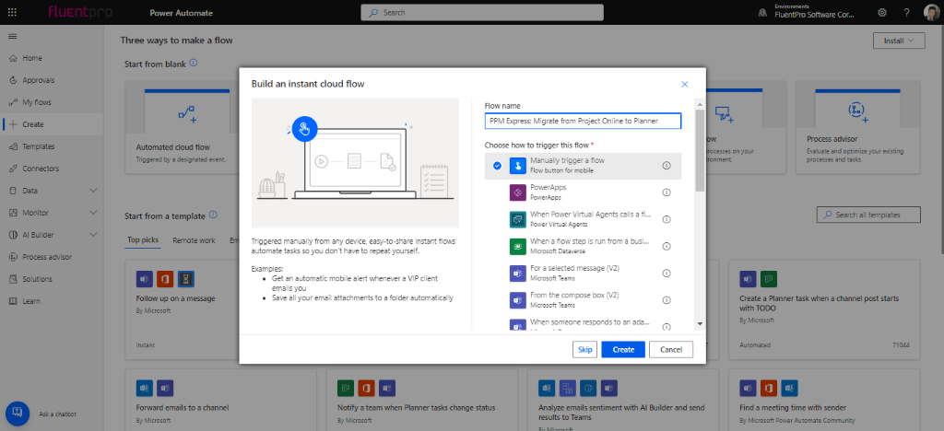Open the Automated cloud flow card
The width and height of the screenshot is (944, 431).
[183, 127]
